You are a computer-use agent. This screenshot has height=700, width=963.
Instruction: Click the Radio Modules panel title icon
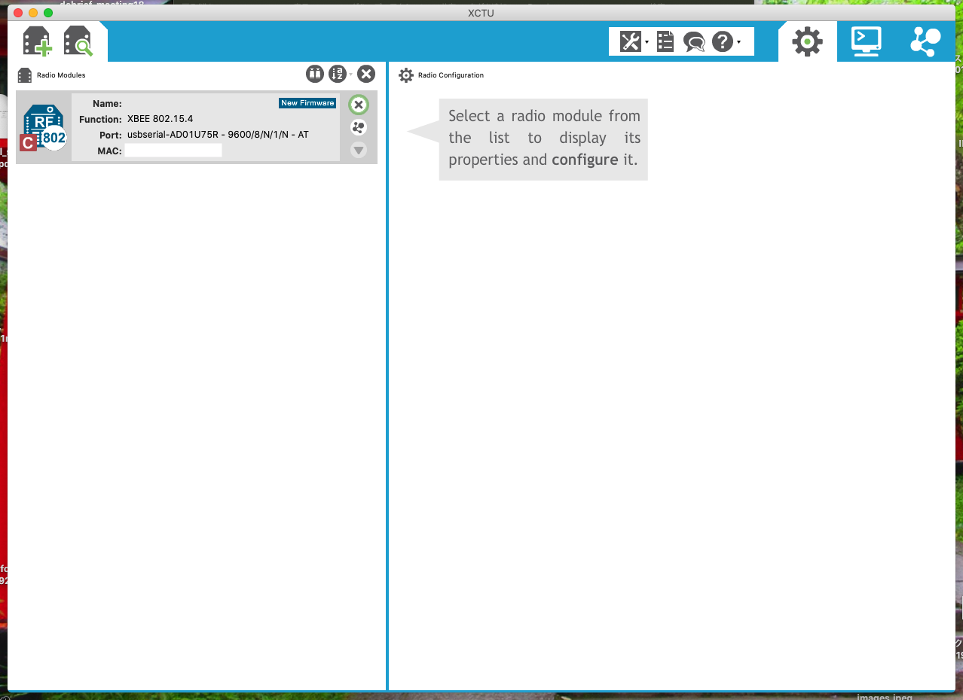[25, 75]
